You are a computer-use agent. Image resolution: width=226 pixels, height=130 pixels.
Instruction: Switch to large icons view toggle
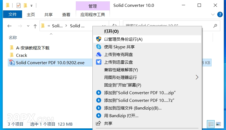pos(218,124)
